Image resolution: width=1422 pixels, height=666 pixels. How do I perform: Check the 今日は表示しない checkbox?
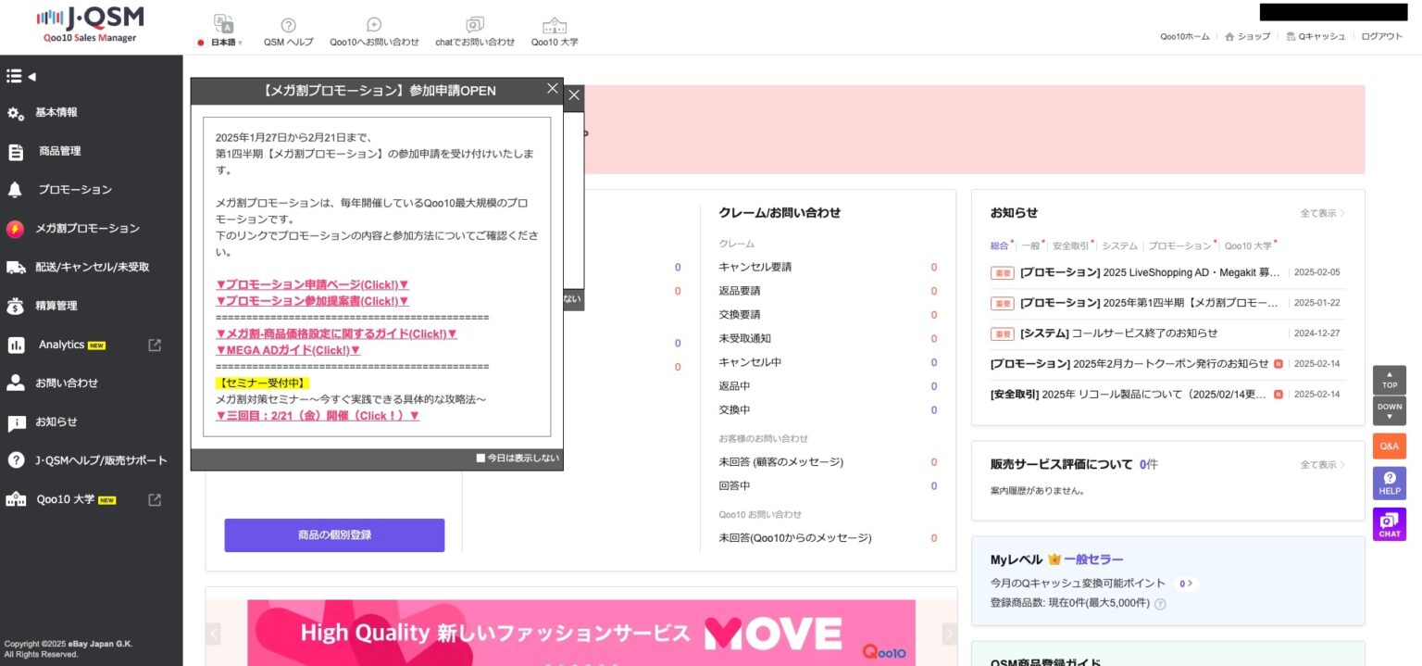[480, 457]
